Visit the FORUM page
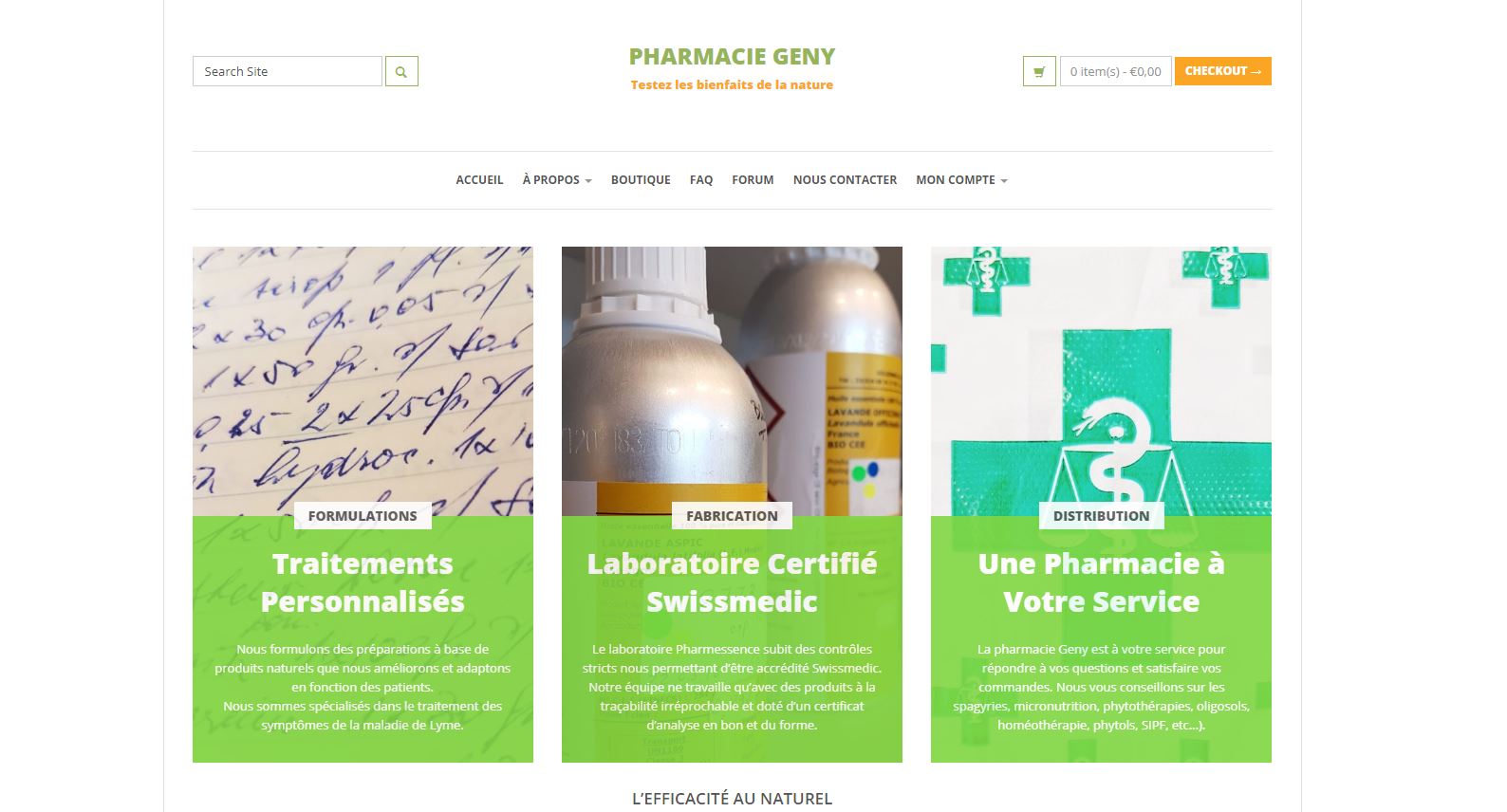The image size is (1507, 812). tap(753, 180)
